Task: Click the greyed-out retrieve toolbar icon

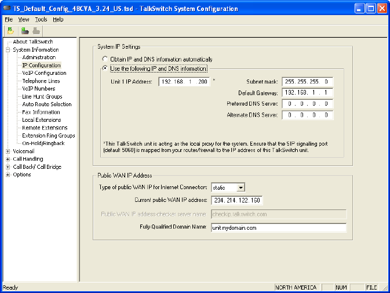Action: 37,31
